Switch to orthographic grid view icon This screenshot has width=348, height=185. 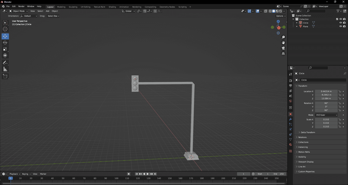pyautogui.click(x=283, y=54)
